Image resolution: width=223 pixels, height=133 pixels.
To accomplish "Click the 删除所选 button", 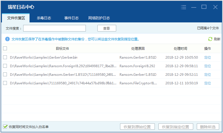I will (208, 127).
